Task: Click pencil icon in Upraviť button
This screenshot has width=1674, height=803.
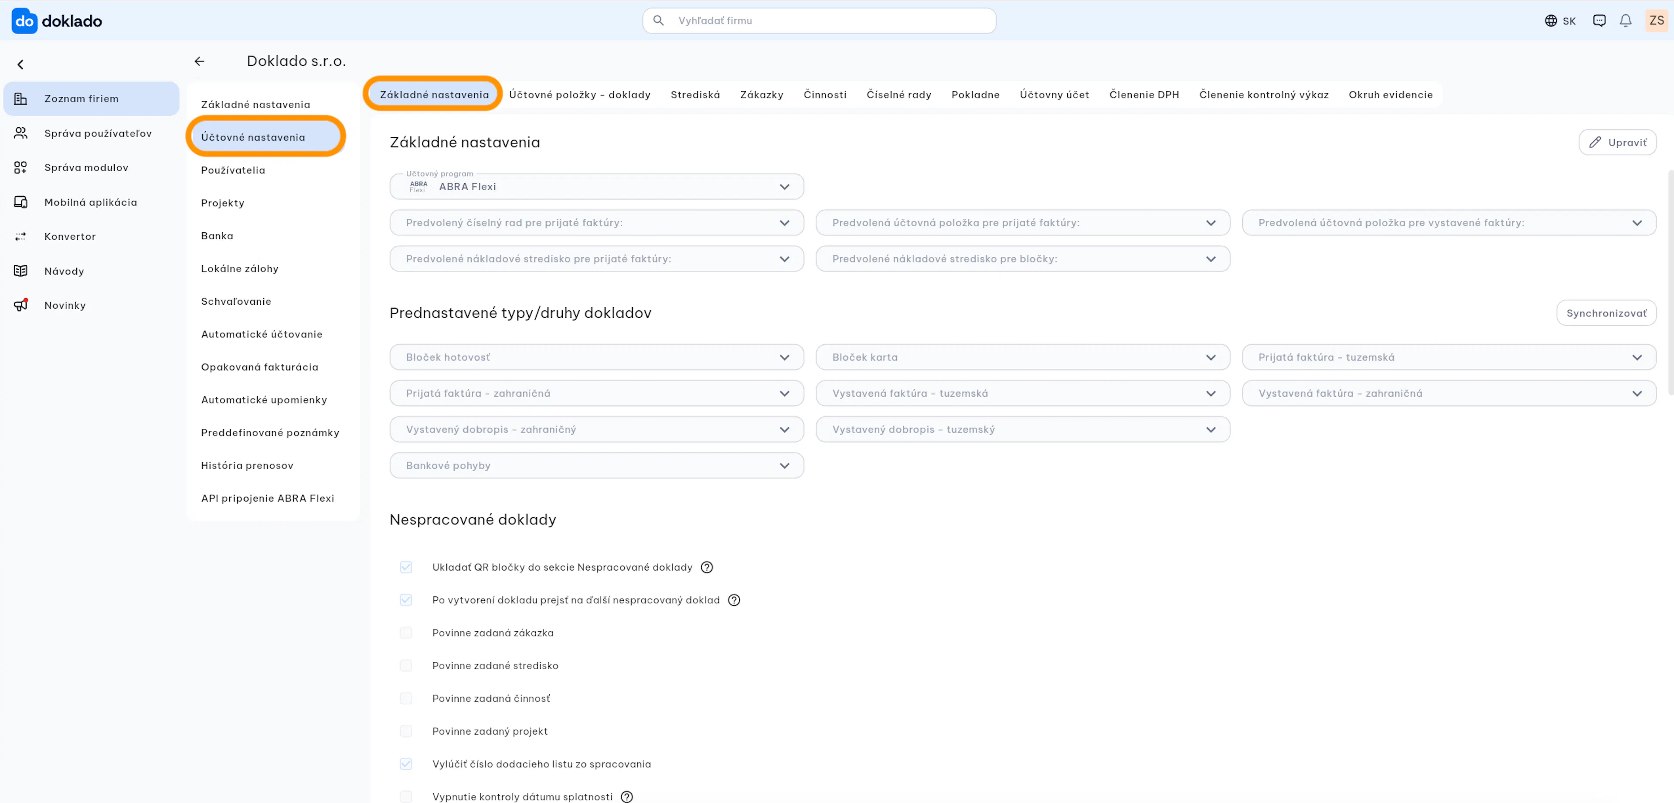Action: pos(1595,142)
